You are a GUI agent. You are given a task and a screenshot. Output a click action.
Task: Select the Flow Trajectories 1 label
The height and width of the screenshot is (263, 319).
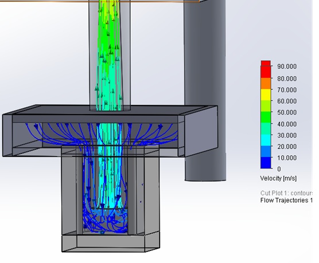tap(286, 200)
